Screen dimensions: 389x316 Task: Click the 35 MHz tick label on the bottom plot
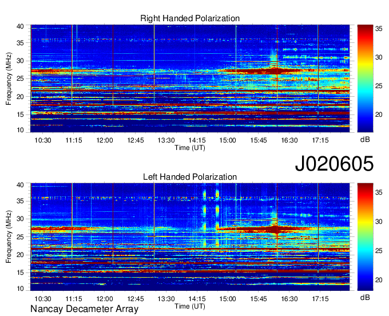pos(20,201)
